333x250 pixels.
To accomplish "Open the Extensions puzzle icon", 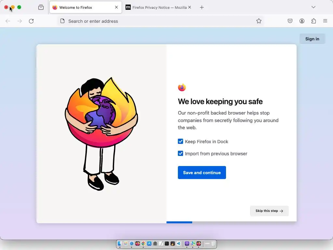I will (x=313, y=21).
